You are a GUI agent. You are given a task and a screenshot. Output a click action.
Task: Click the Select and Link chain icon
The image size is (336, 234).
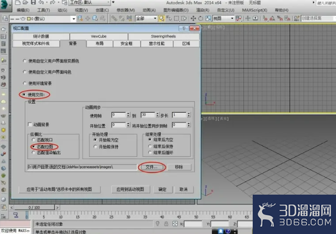coord(114,19)
